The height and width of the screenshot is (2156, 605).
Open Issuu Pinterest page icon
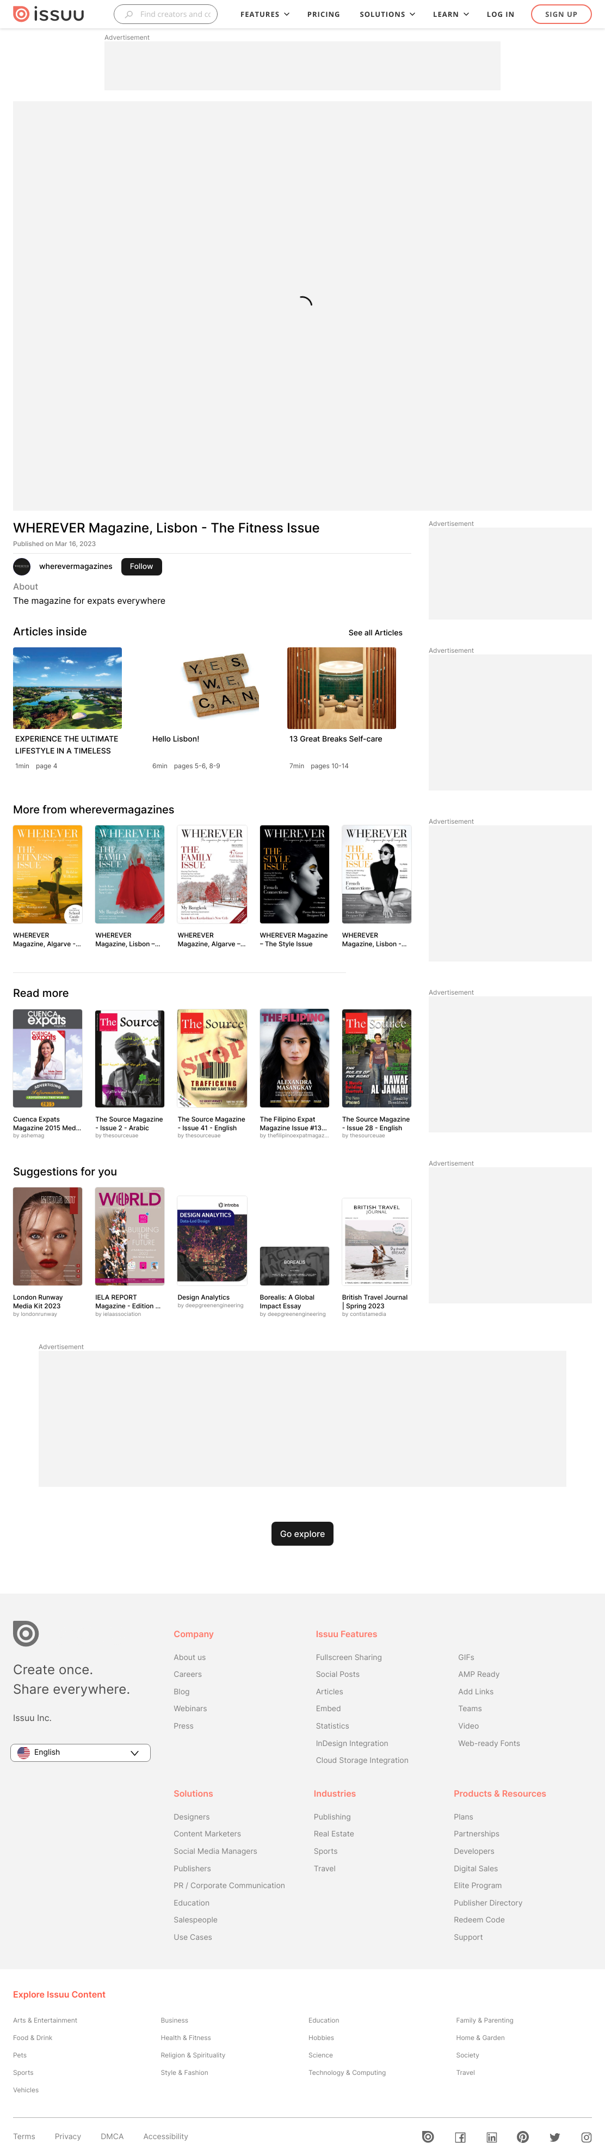pos(523,2137)
